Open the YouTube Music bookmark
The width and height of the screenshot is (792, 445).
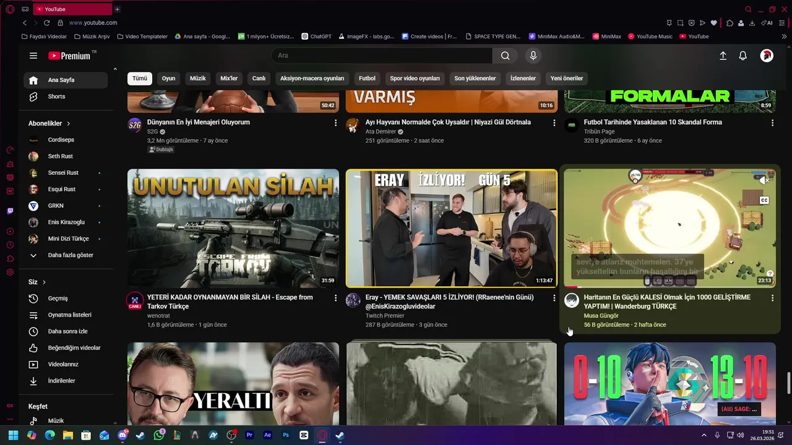coord(650,36)
